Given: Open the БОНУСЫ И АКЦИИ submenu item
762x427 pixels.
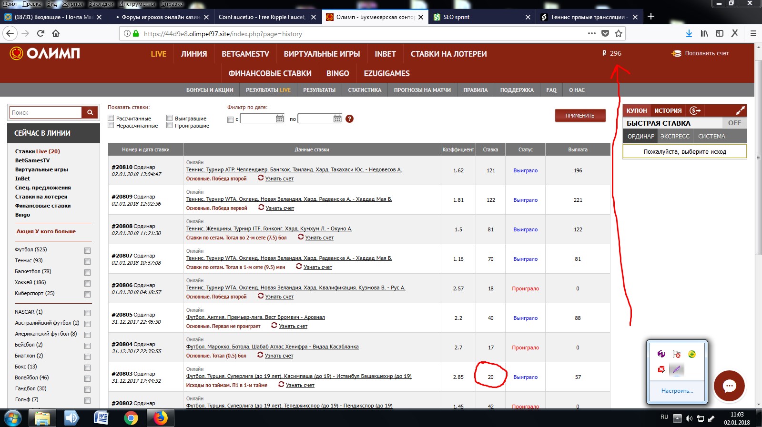Looking at the screenshot, I should coord(210,90).
